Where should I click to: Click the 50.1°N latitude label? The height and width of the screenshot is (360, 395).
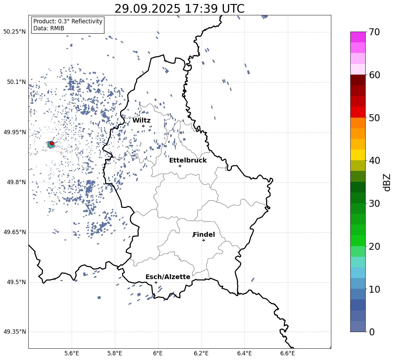coord(16,82)
